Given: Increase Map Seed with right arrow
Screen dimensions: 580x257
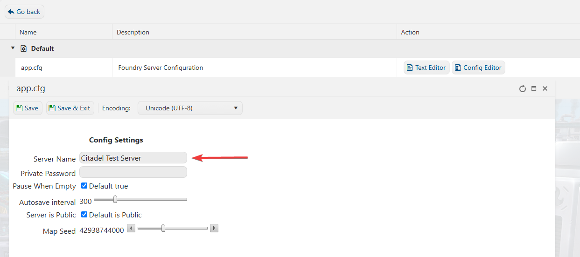Looking at the screenshot, I should pyautogui.click(x=214, y=228).
